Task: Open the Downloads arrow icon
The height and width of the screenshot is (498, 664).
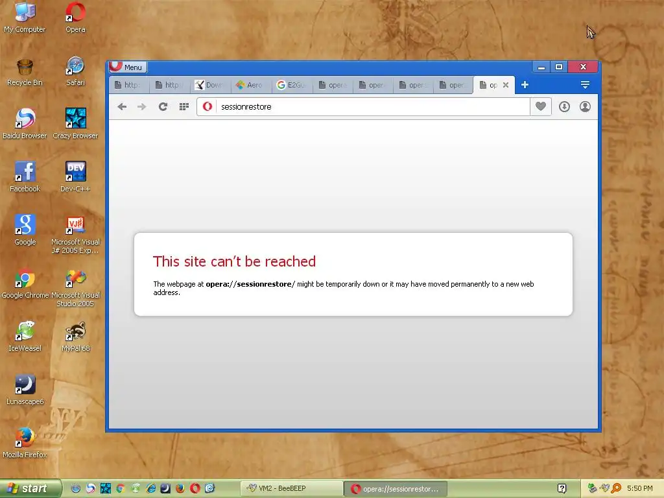Action: (x=564, y=107)
